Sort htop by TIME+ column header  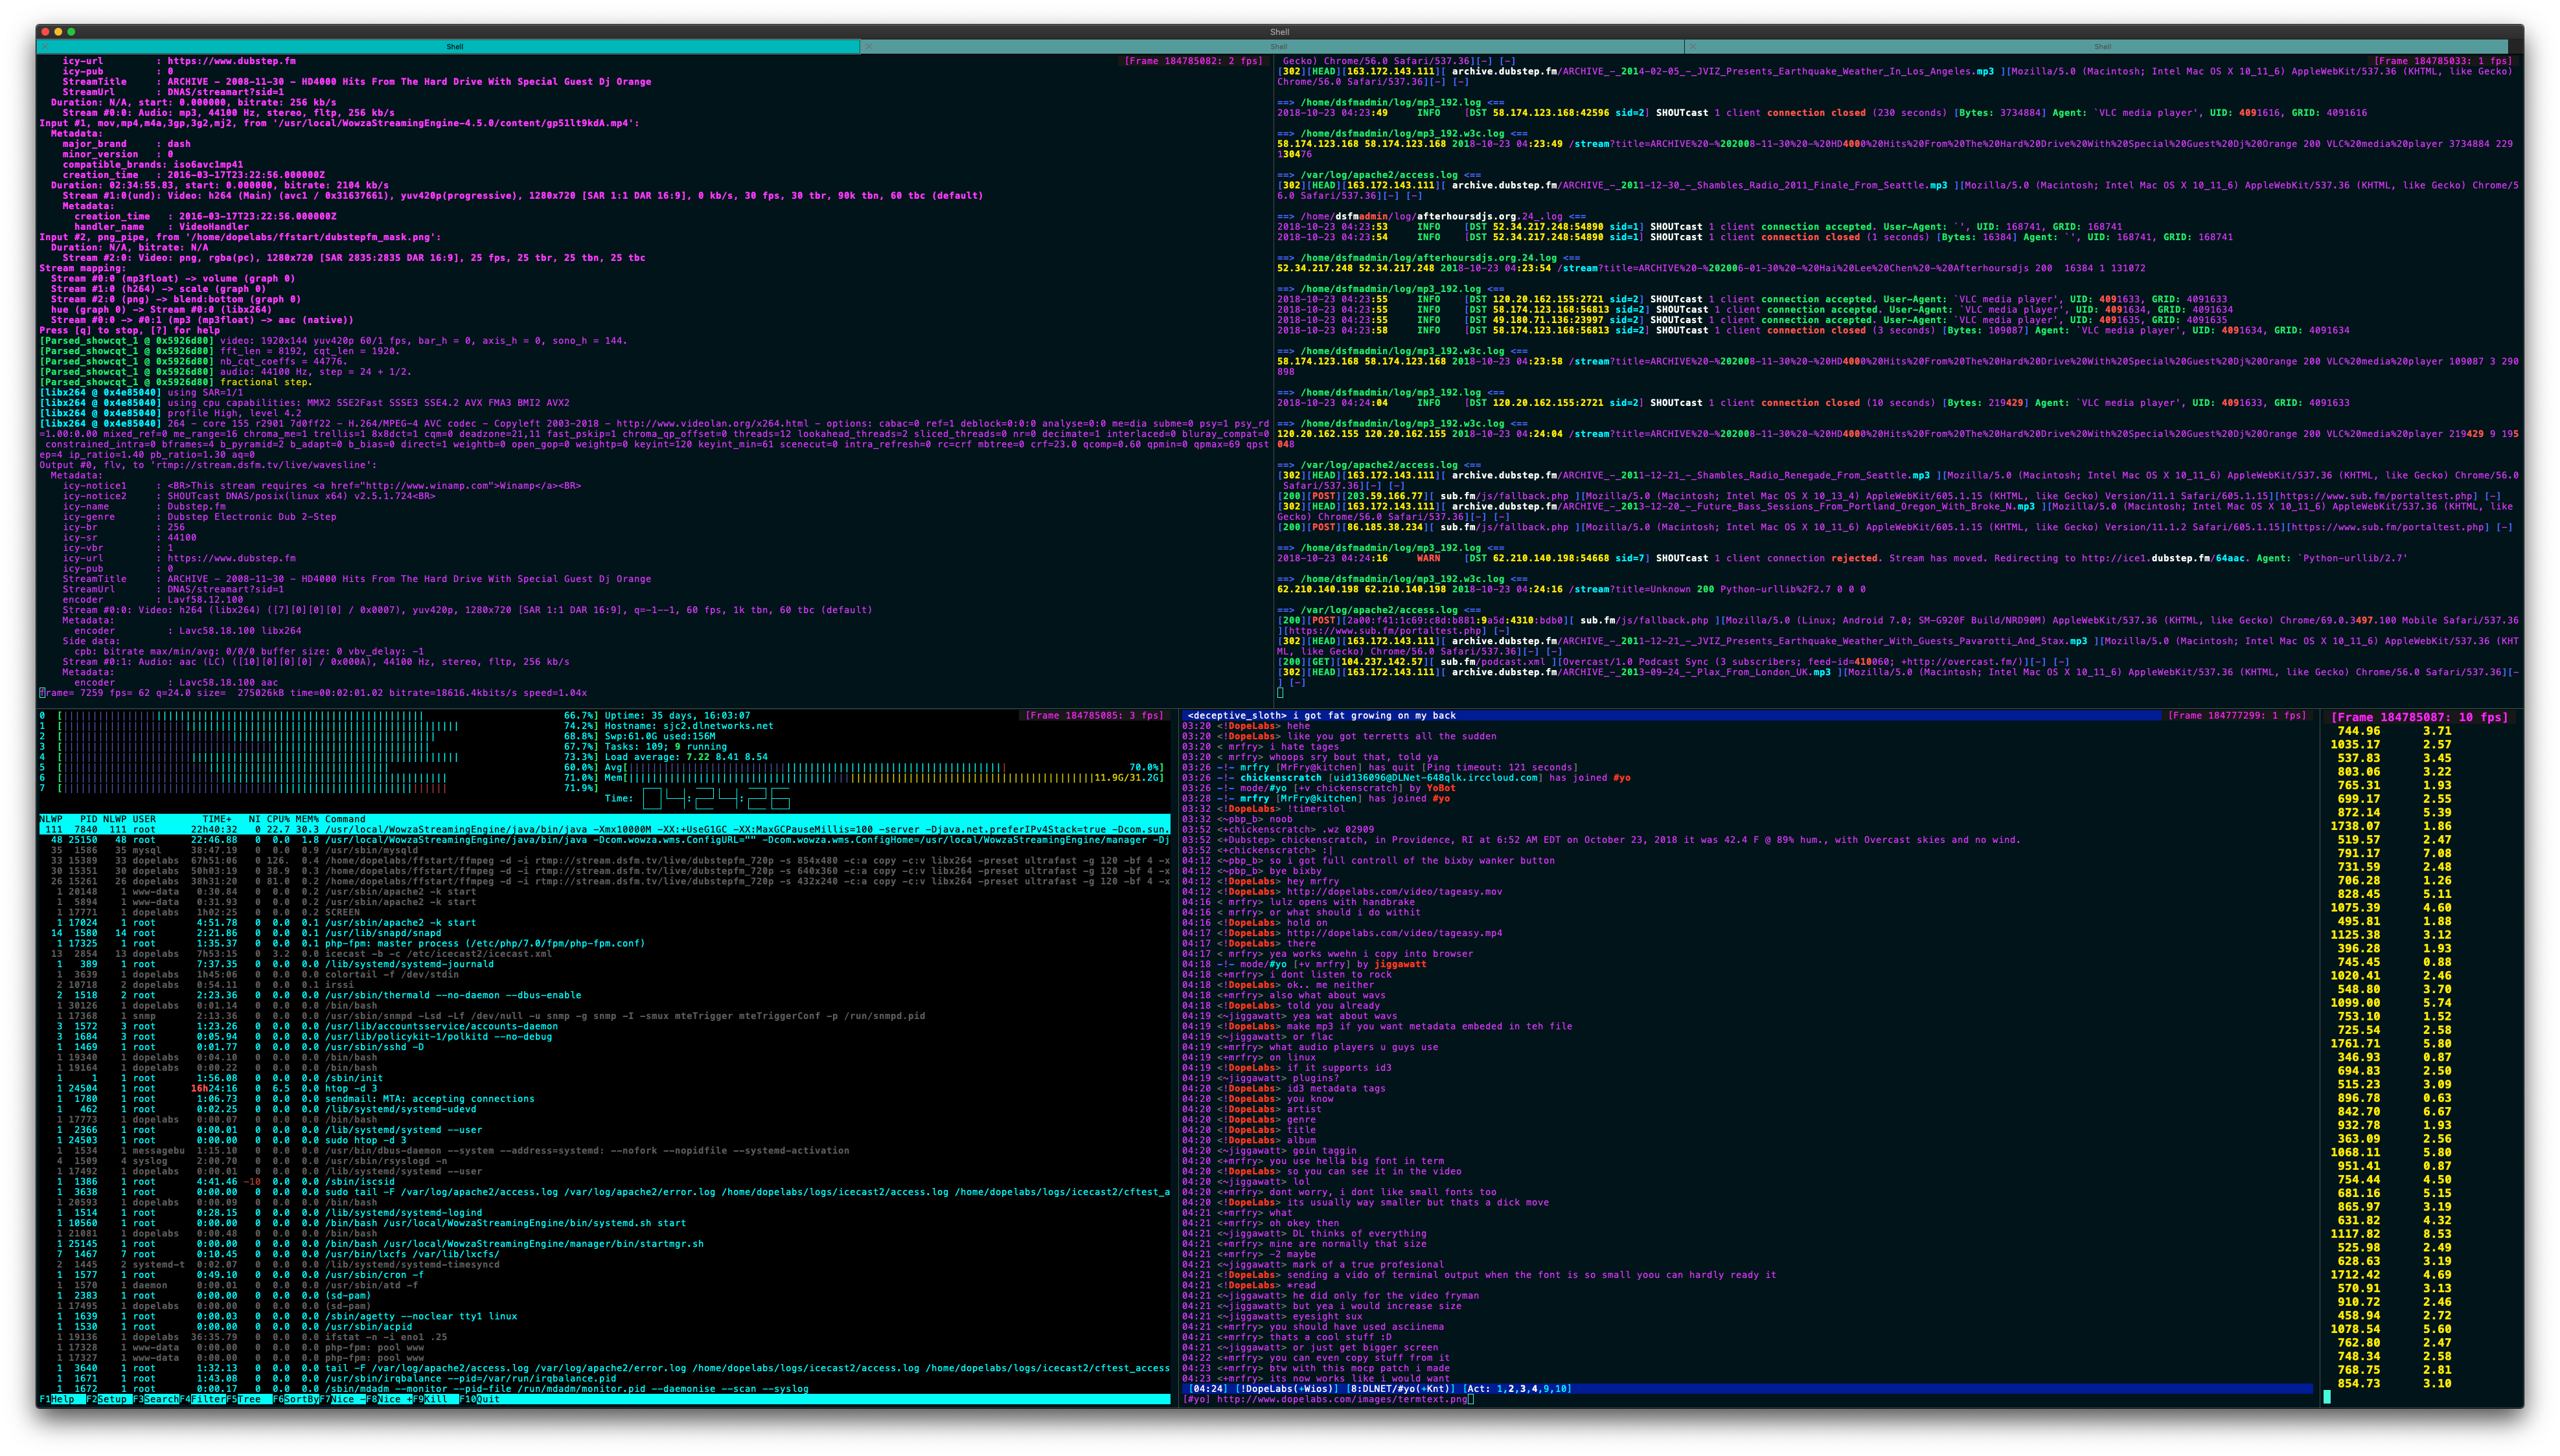point(217,819)
